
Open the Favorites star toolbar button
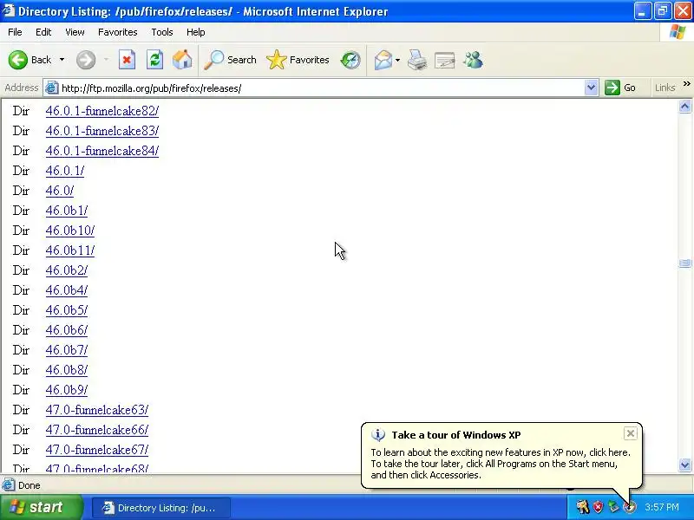tap(298, 60)
